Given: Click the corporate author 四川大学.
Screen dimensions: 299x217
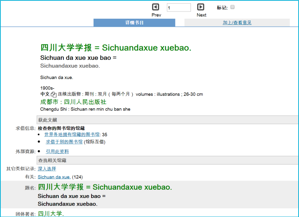Looking at the screenshot, I should 51,213.
